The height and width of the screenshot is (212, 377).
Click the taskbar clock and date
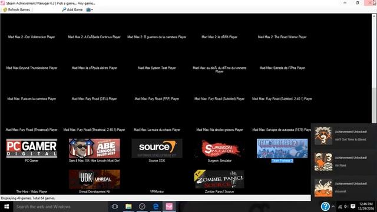[x=366, y=207]
